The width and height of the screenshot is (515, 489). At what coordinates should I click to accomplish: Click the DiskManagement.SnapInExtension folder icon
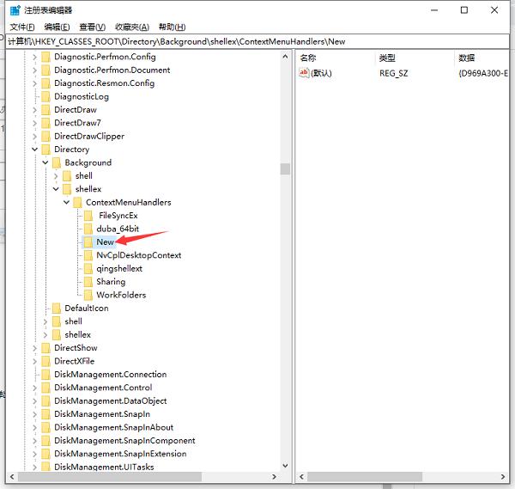click(x=45, y=454)
